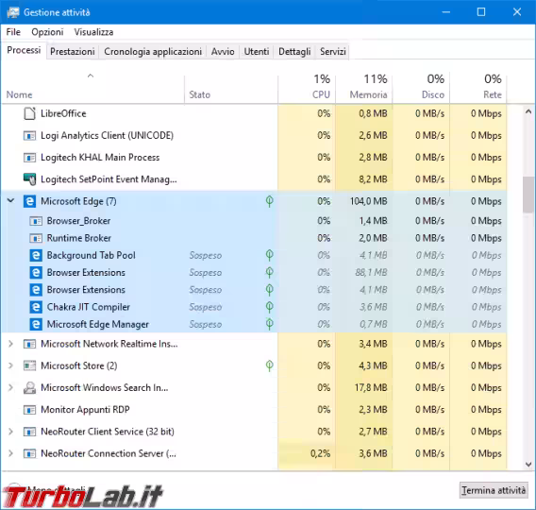536x510 pixels.
Task: Click the scrollbar thumb of the process list
Action: point(528,195)
